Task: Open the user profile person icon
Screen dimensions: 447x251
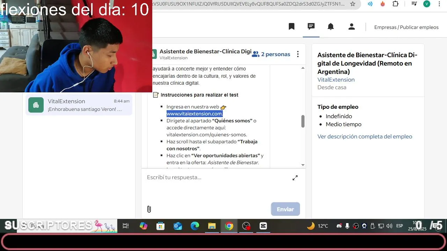Action: (x=352, y=26)
